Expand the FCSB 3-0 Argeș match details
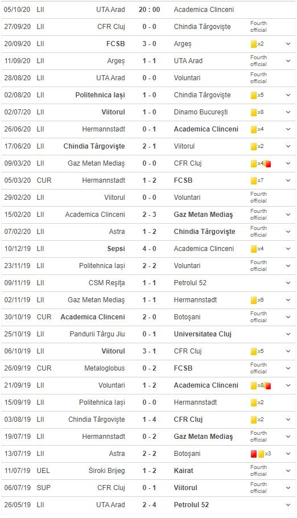Screen dimensions: 297x518 [x=288, y=44]
